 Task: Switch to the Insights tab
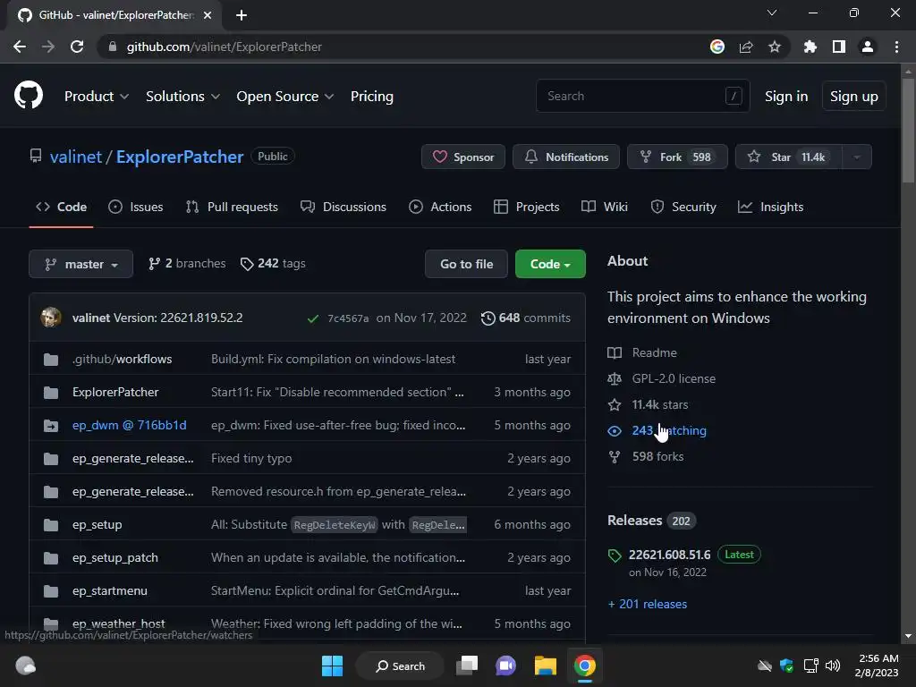(x=770, y=207)
